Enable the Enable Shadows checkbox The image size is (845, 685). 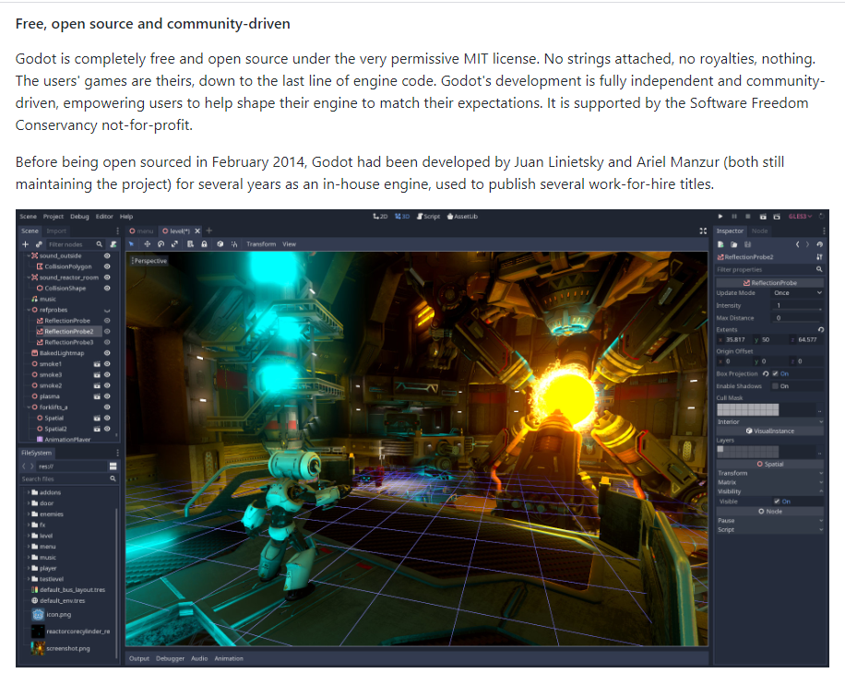[776, 386]
